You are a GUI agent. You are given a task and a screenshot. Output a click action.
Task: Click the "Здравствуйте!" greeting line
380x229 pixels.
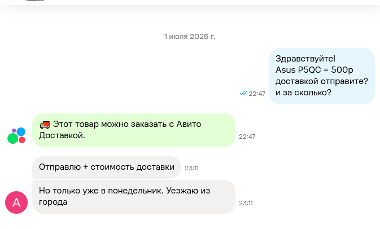(x=305, y=59)
